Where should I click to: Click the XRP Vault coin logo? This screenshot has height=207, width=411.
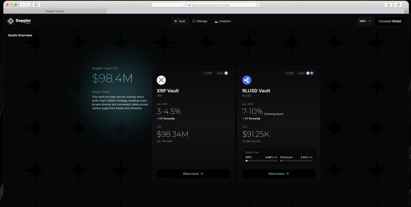(x=161, y=80)
